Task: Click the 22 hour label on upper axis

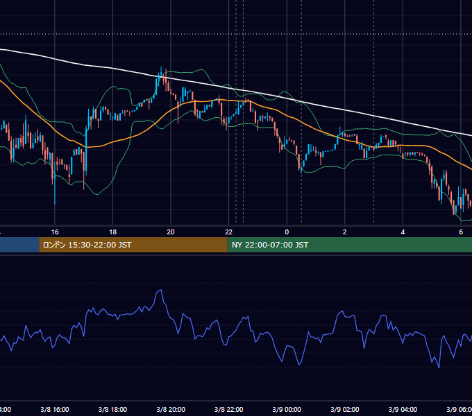Action: (229, 232)
